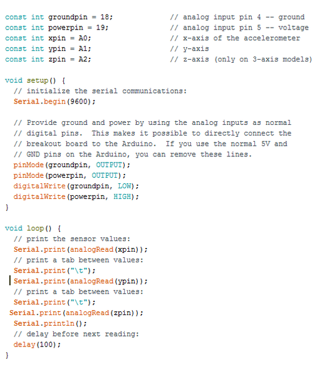Place cursor on xpin = A0 line
Screen dimensions: 317x376
[48, 38]
